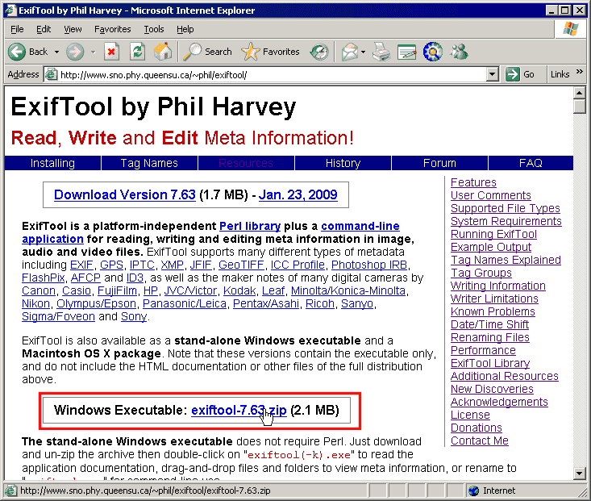
Task: Open the Tag Groups sidebar link
Action: pos(481,273)
